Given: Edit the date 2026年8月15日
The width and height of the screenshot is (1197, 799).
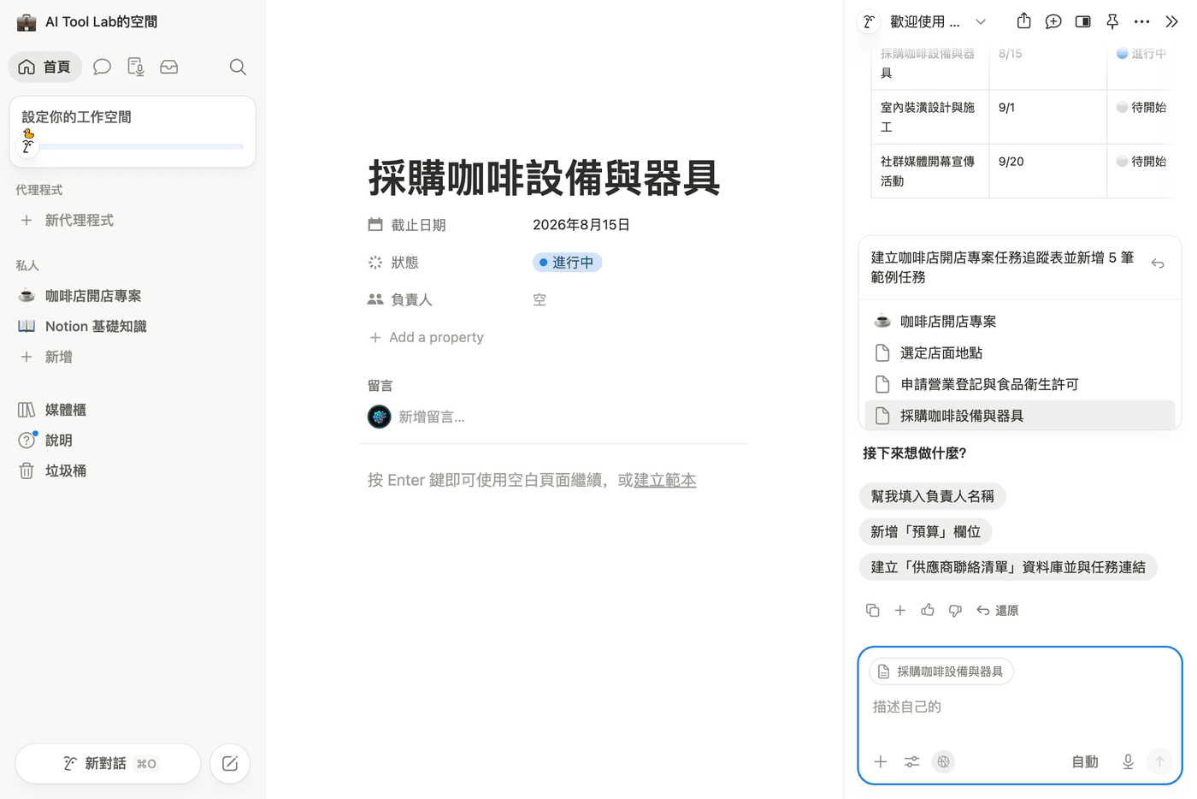Looking at the screenshot, I should [x=581, y=225].
